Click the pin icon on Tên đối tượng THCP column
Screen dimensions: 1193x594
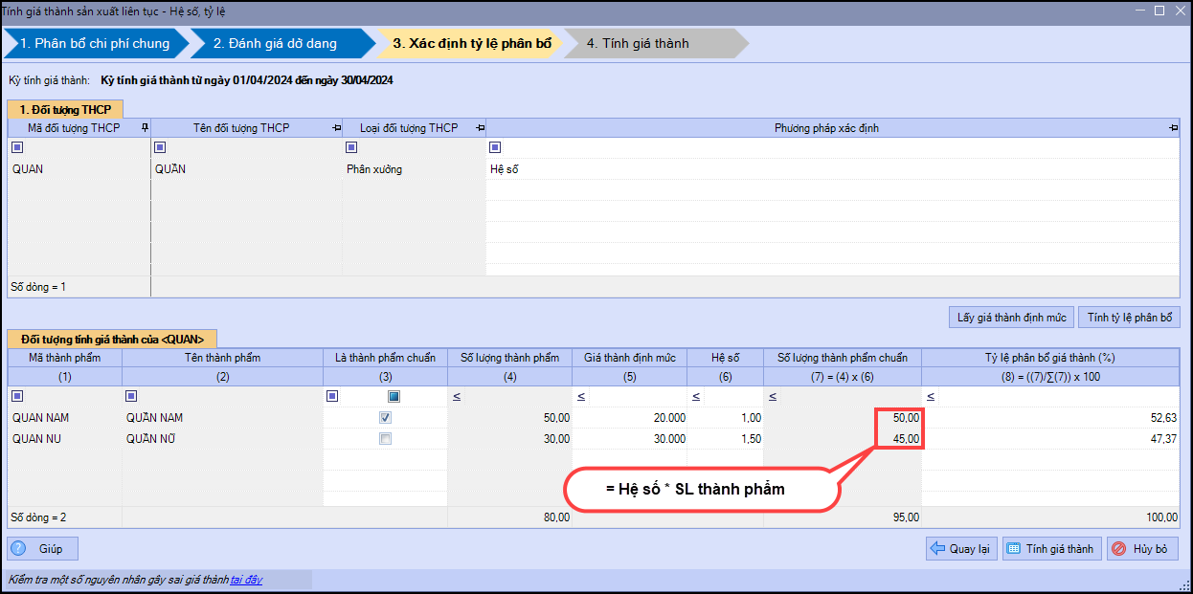(x=337, y=128)
